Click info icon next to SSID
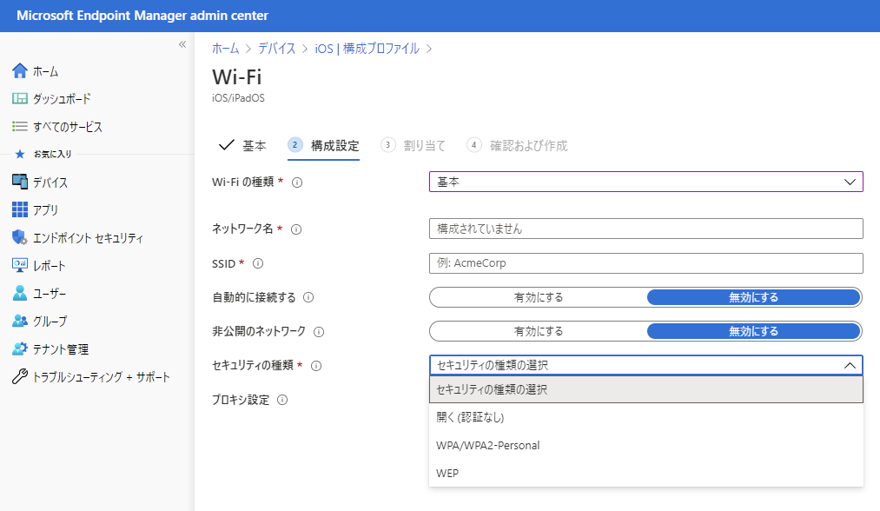880x511 pixels. click(x=258, y=263)
